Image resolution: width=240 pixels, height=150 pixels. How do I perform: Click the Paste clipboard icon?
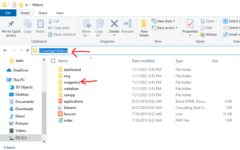(41, 24)
